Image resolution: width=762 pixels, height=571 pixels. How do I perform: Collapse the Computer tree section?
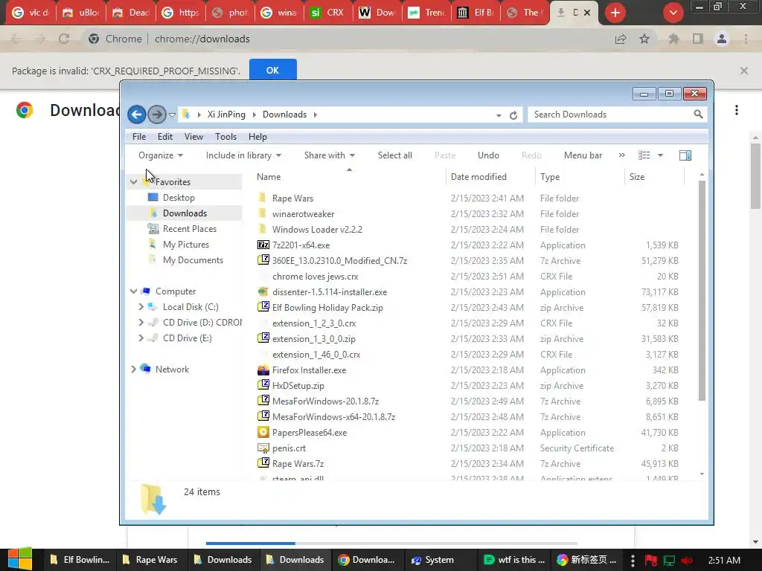tap(134, 291)
